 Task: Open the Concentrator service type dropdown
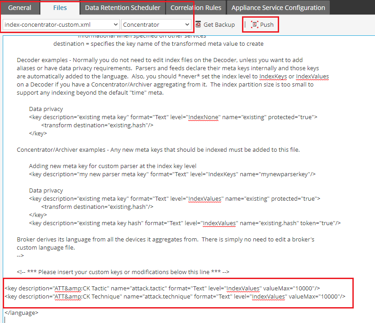[157, 24]
